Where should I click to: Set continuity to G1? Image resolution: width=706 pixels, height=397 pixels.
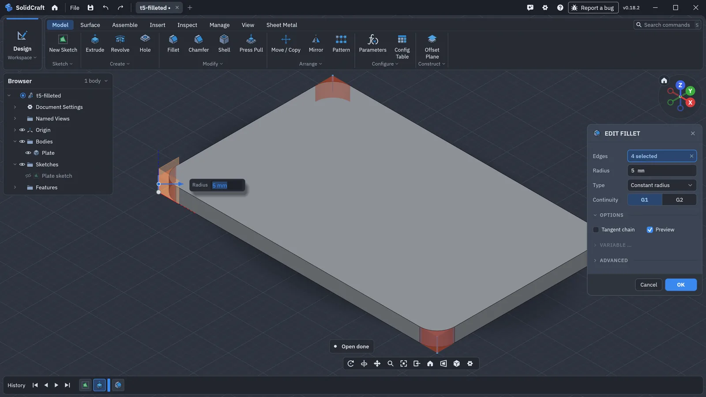[x=645, y=200]
